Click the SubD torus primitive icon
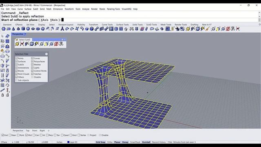The width and height of the screenshot is (261, 147). (x=38, y=29)
